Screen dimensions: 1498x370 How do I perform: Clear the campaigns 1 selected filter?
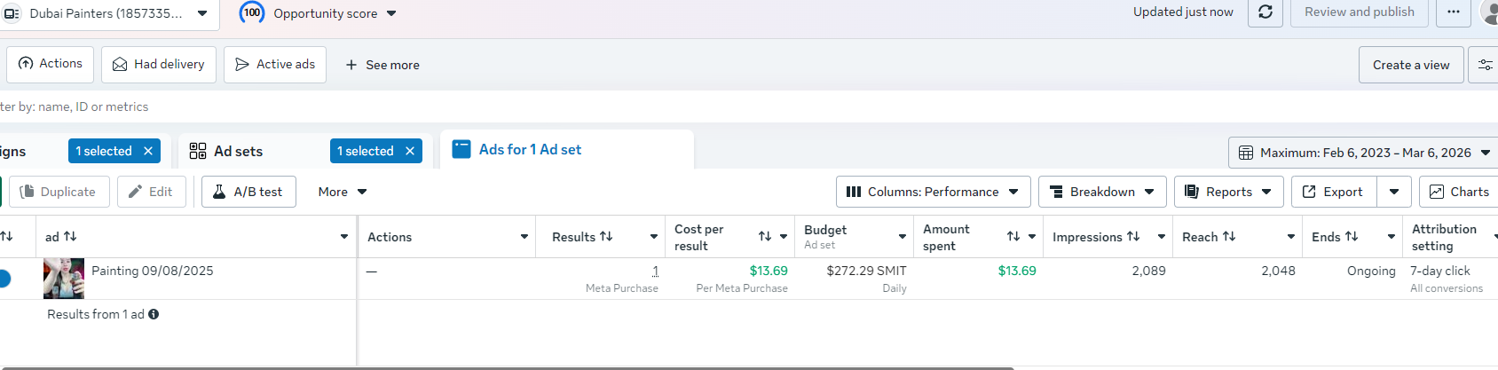[x=148, y=152]
